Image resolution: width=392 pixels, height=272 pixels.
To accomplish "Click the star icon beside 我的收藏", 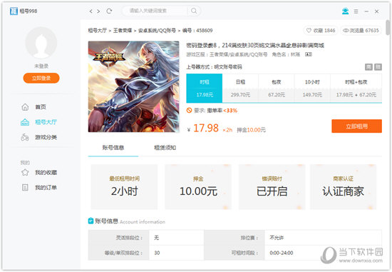I will coord(25,172).
